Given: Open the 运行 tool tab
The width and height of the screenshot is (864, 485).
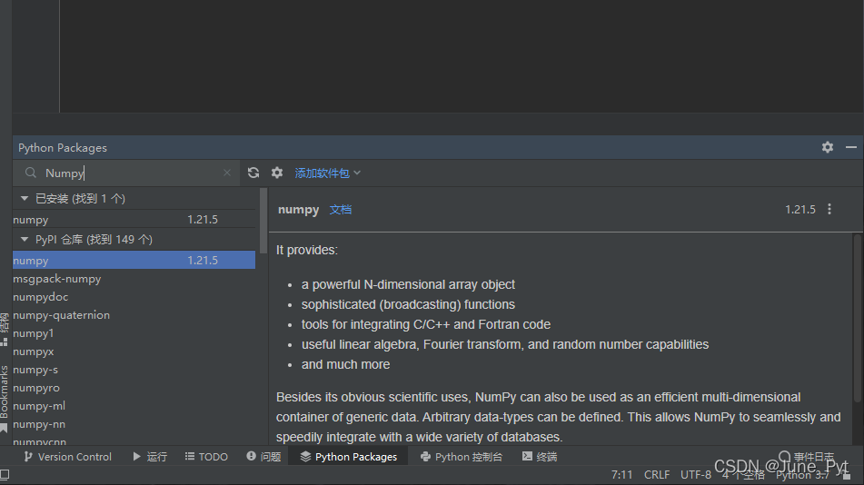Looking at the screenshot, I should click(x=150, y=457).
